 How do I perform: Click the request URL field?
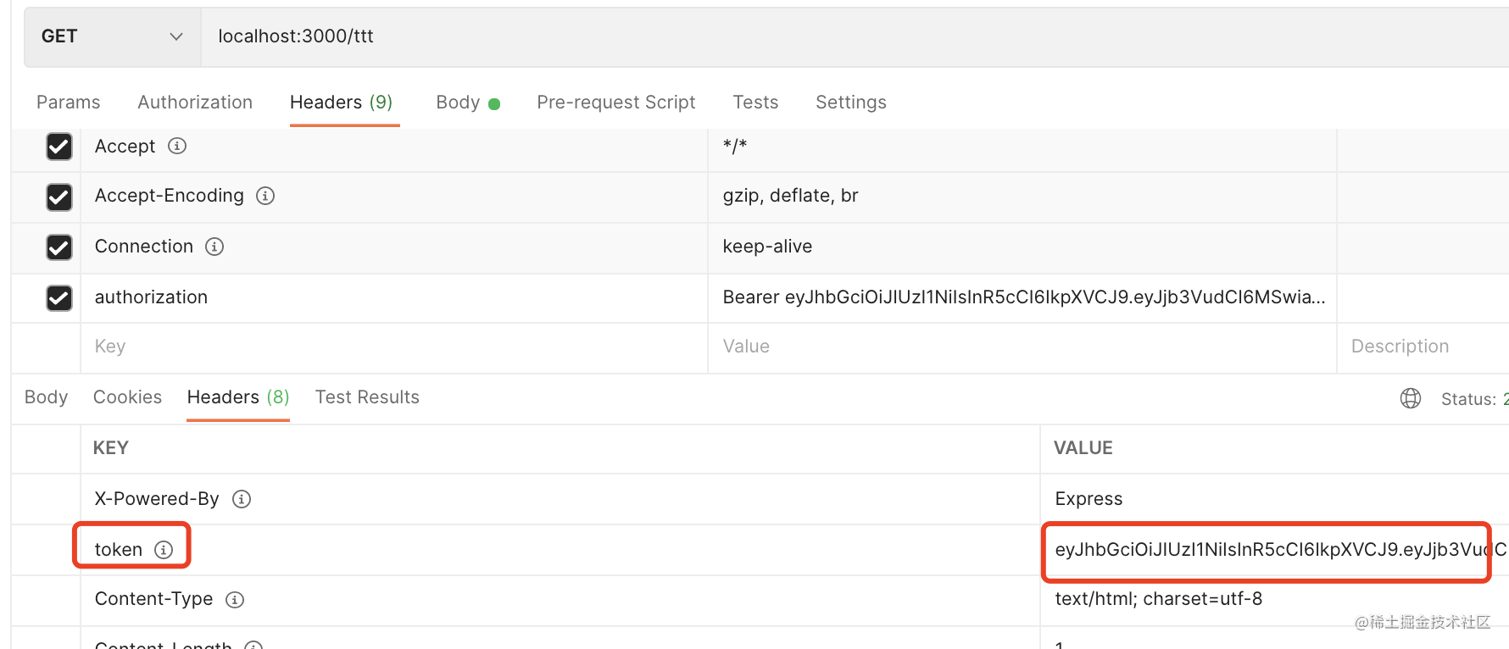point(763,36)
